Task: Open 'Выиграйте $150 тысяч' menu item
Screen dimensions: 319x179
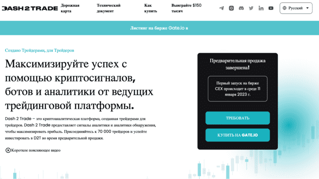Action: point(186,8)
